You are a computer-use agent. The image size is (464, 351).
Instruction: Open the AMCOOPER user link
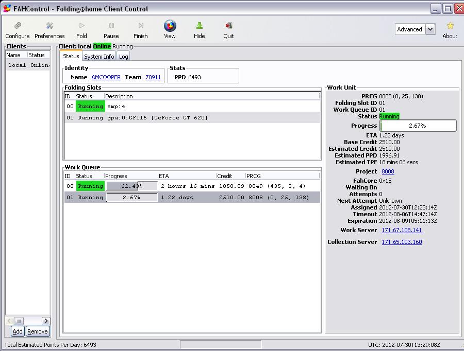point(106,77)
